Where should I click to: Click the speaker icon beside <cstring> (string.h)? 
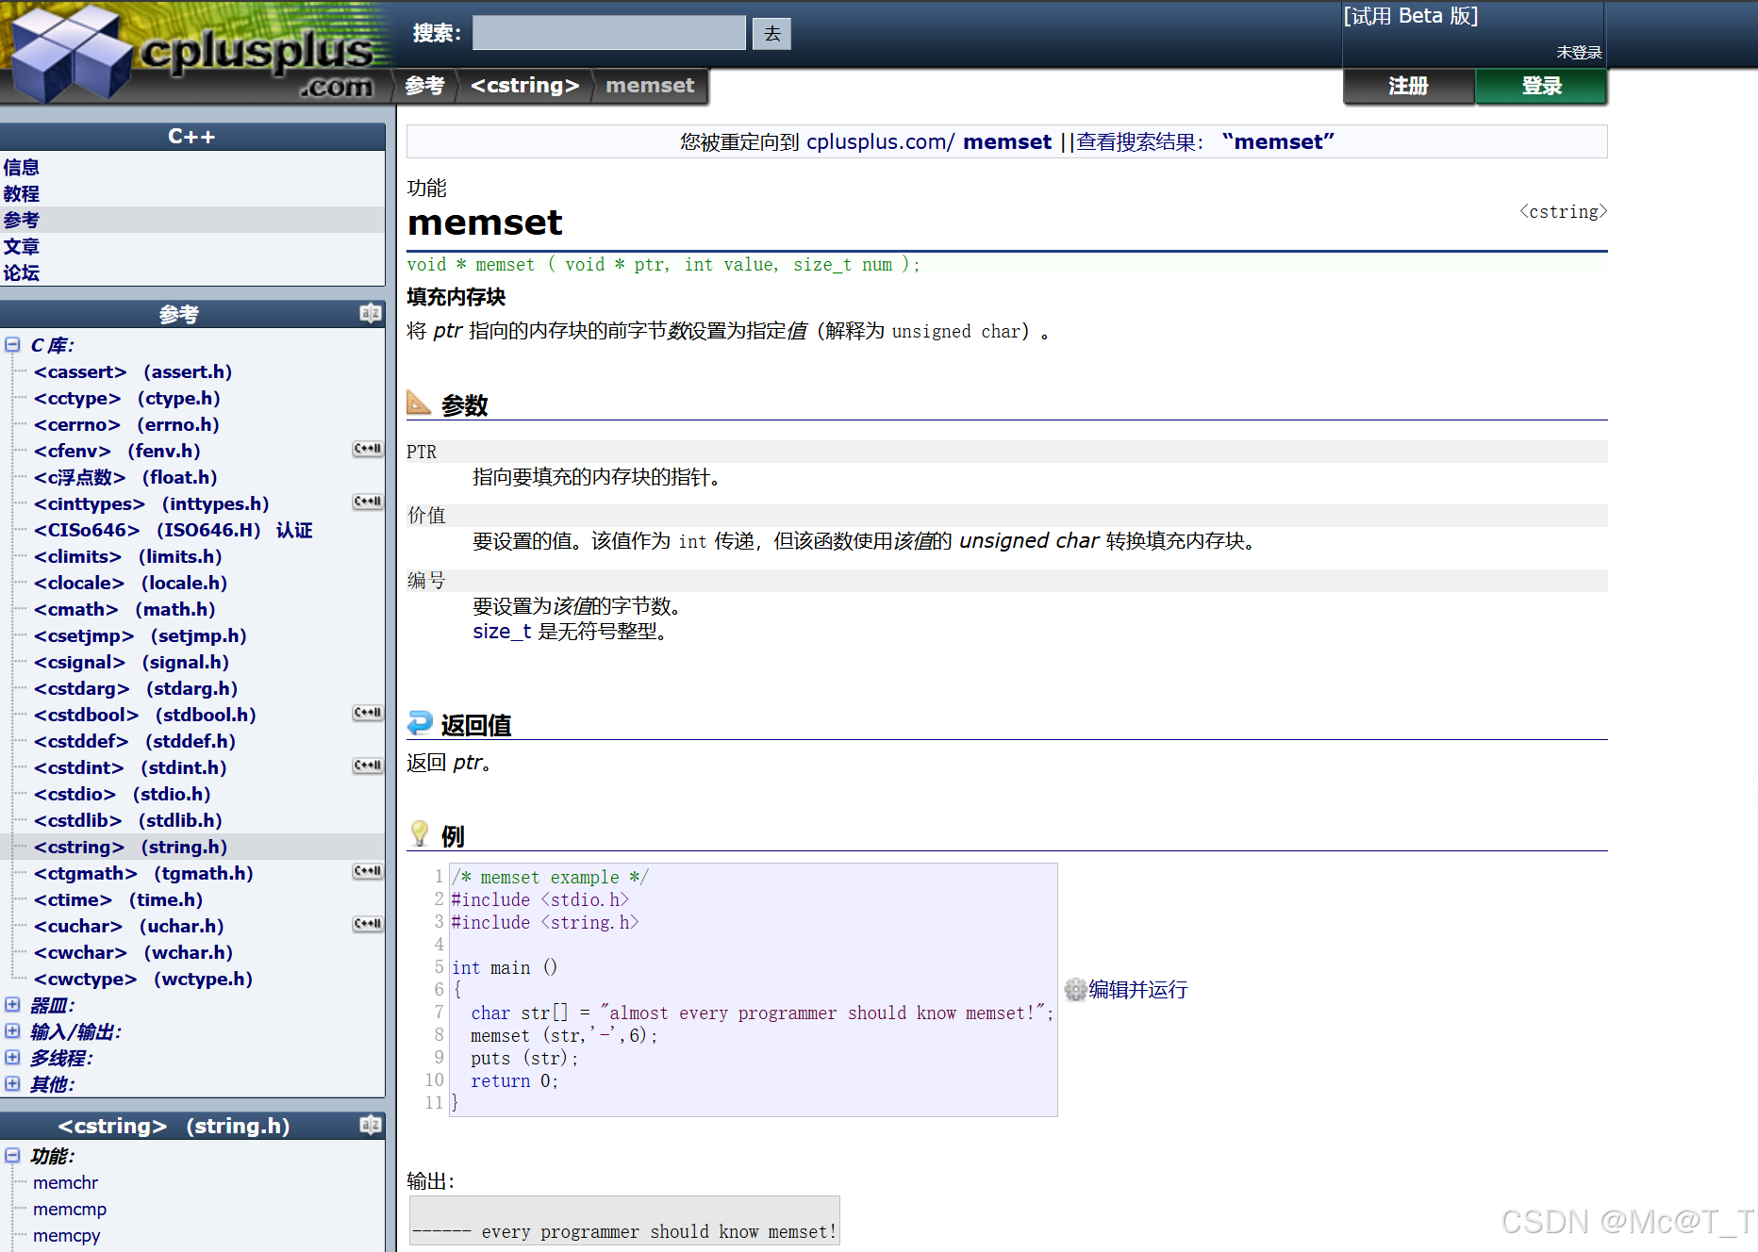pos(370,1124)
